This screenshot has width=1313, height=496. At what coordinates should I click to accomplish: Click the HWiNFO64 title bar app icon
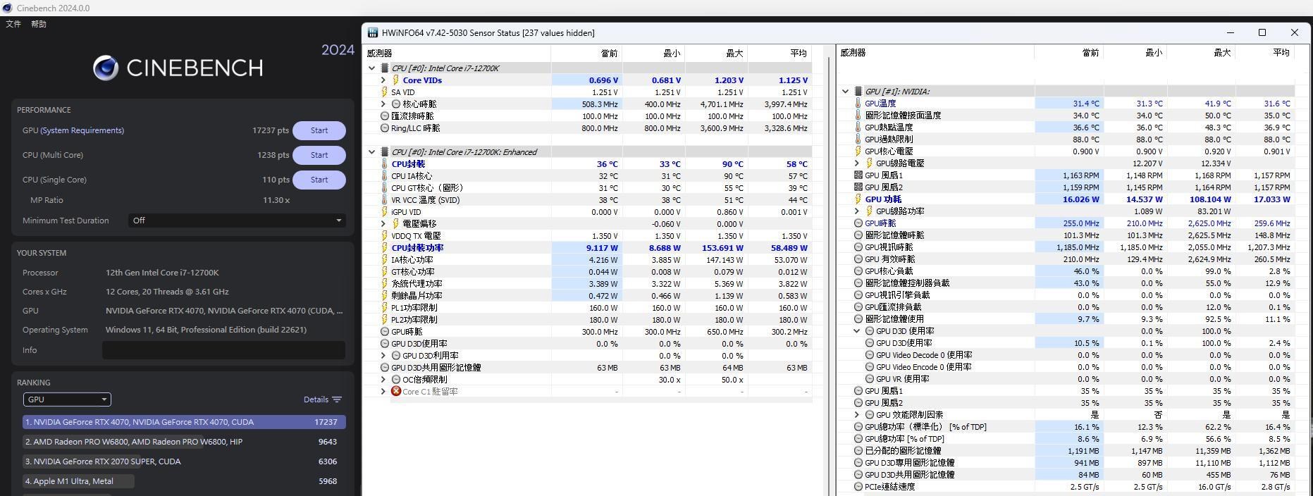[x=372, y=32]
